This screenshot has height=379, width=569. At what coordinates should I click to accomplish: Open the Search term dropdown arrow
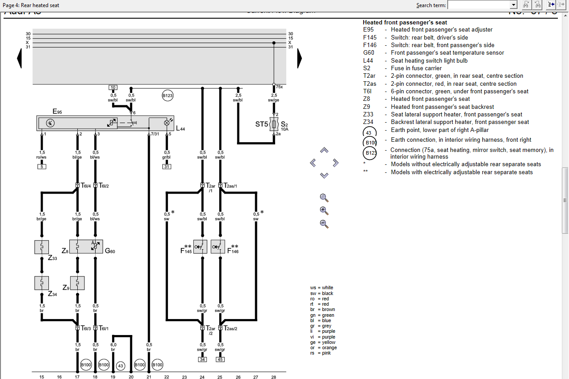[514, 5]
